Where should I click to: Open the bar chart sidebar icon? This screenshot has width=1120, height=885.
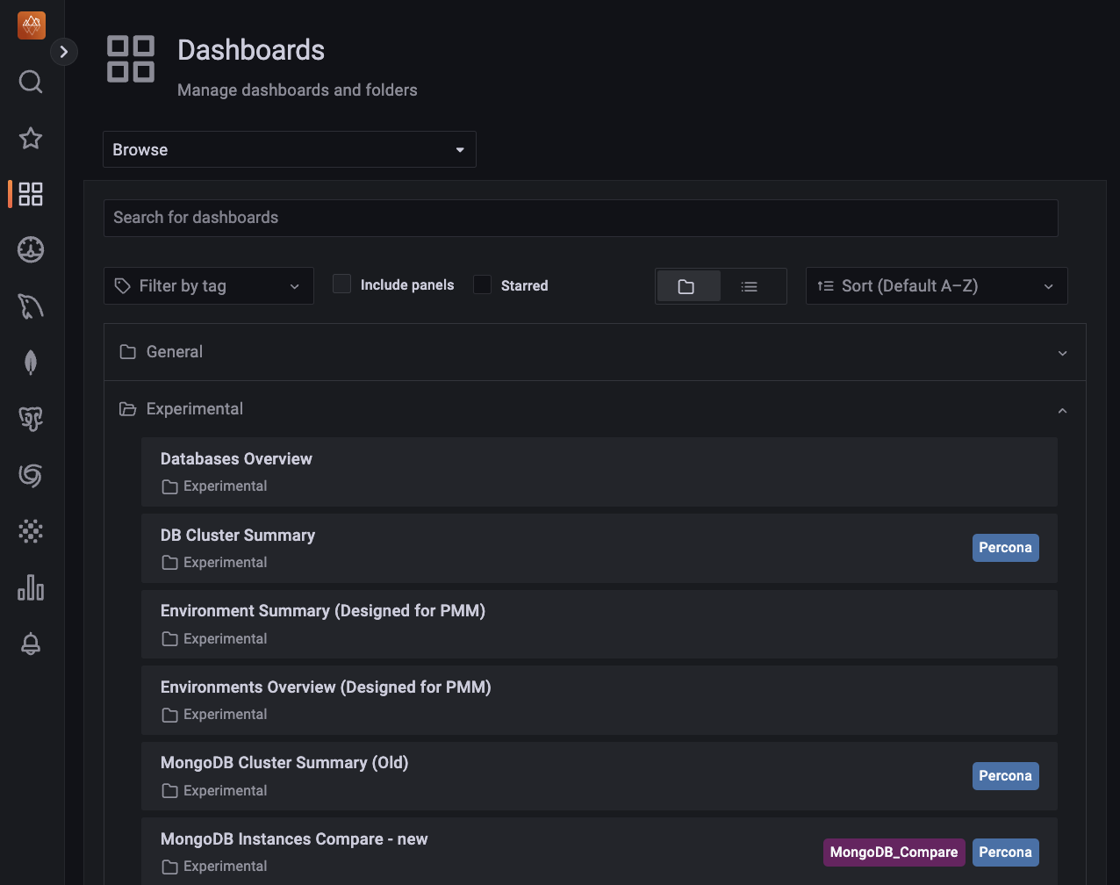[31, 587]
